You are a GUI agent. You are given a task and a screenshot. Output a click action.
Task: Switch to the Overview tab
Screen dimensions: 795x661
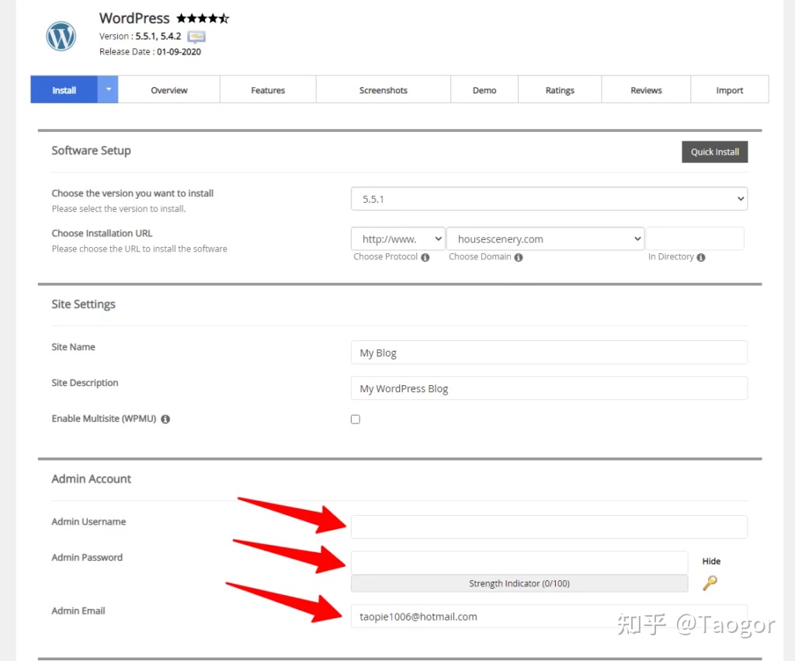[x=168, y=90]
